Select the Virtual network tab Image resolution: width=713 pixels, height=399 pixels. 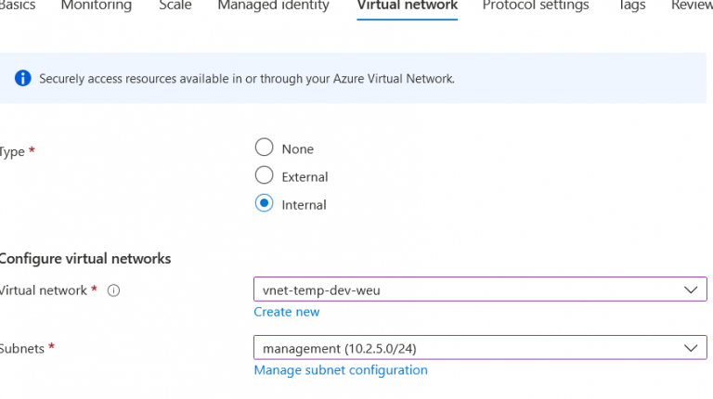pos(407,6)
